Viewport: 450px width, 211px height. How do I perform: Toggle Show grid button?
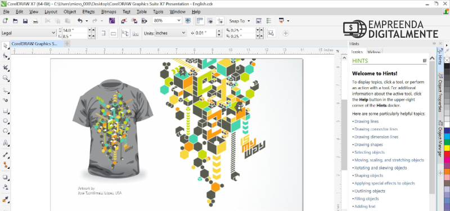pos(210,21)
